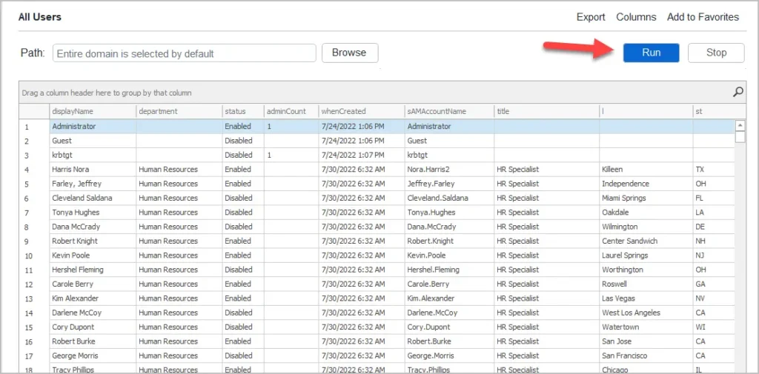Click the Cleveland.Saldana account name cell
This screenshot has height=374, width=759.
[x=449, y=198]
